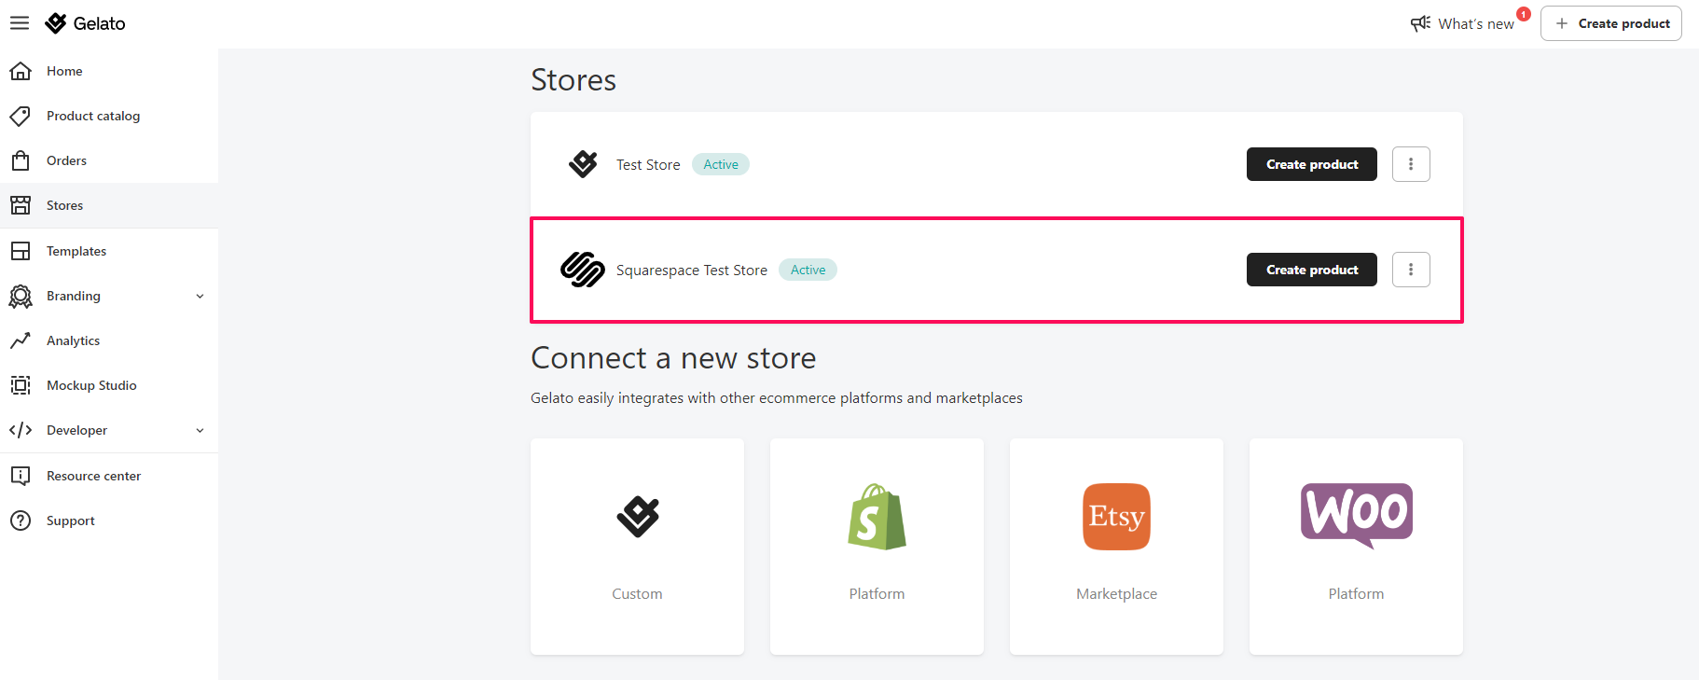The width and height of the screenshot is (1699, 680).
Task: Click the Stores page heading
Action: click(x=573, y=80)
